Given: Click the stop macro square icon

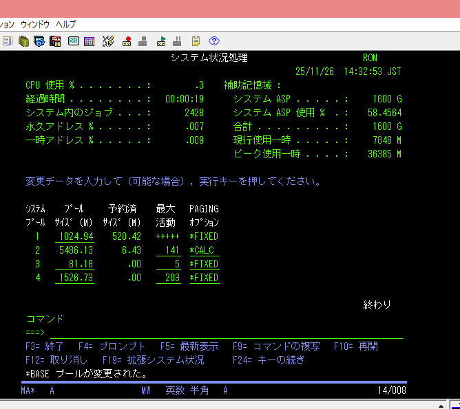Looking at the screenshot, I should (x=143, y=41).
